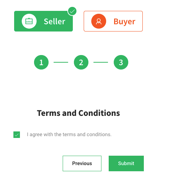Go to step 1 circle
Screen dimensions: 171x189
pyautogui.click(x=41, y=62)
